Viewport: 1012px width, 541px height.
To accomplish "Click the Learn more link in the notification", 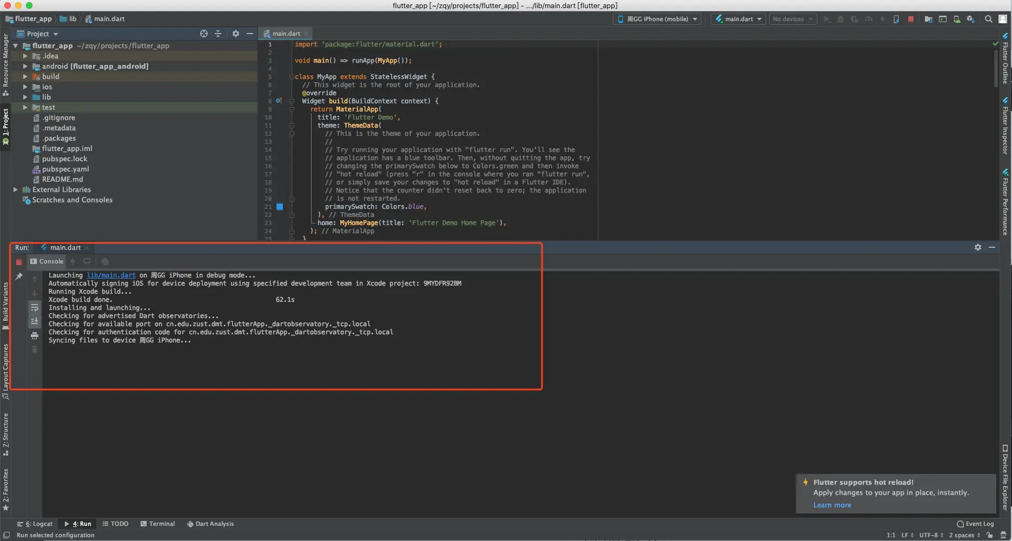I will pyautogui.click(x=832, y=505).
